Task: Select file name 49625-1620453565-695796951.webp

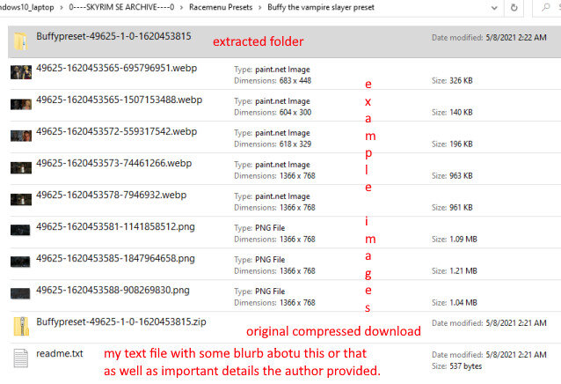Action: [x=117, y=68]
